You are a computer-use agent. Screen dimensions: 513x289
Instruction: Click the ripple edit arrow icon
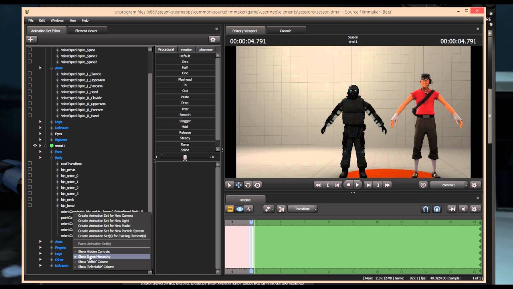tap(452, 209)
